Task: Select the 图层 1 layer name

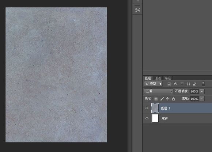Action: pyautogui.click(x=166, y=108)
